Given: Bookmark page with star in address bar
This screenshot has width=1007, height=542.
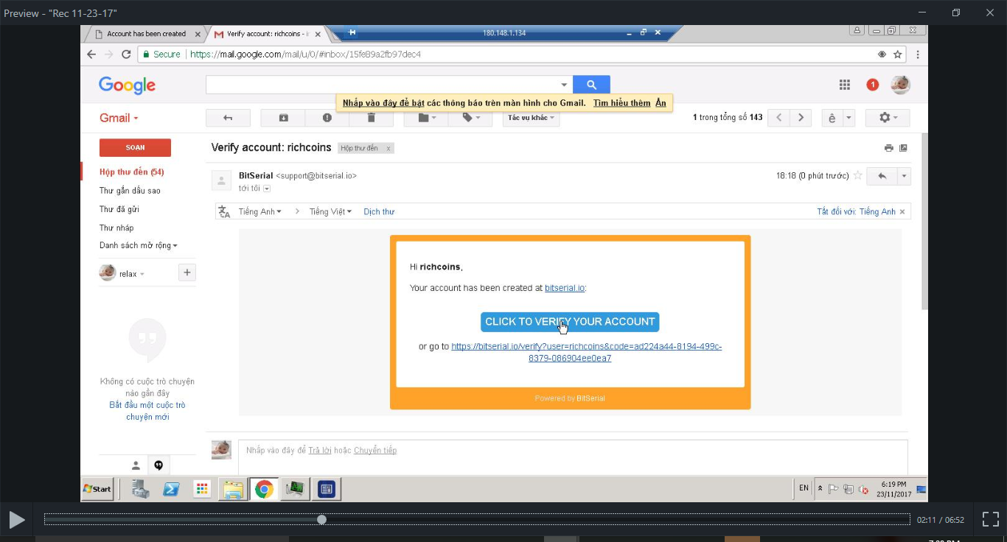Looking at the screenshot, I should [x=898, y=54].
